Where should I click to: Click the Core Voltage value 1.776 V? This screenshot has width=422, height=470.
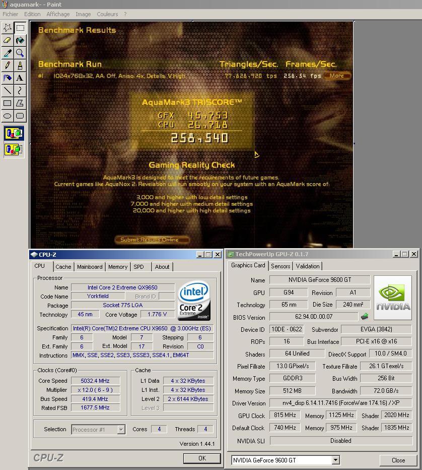tap(157, 314)
